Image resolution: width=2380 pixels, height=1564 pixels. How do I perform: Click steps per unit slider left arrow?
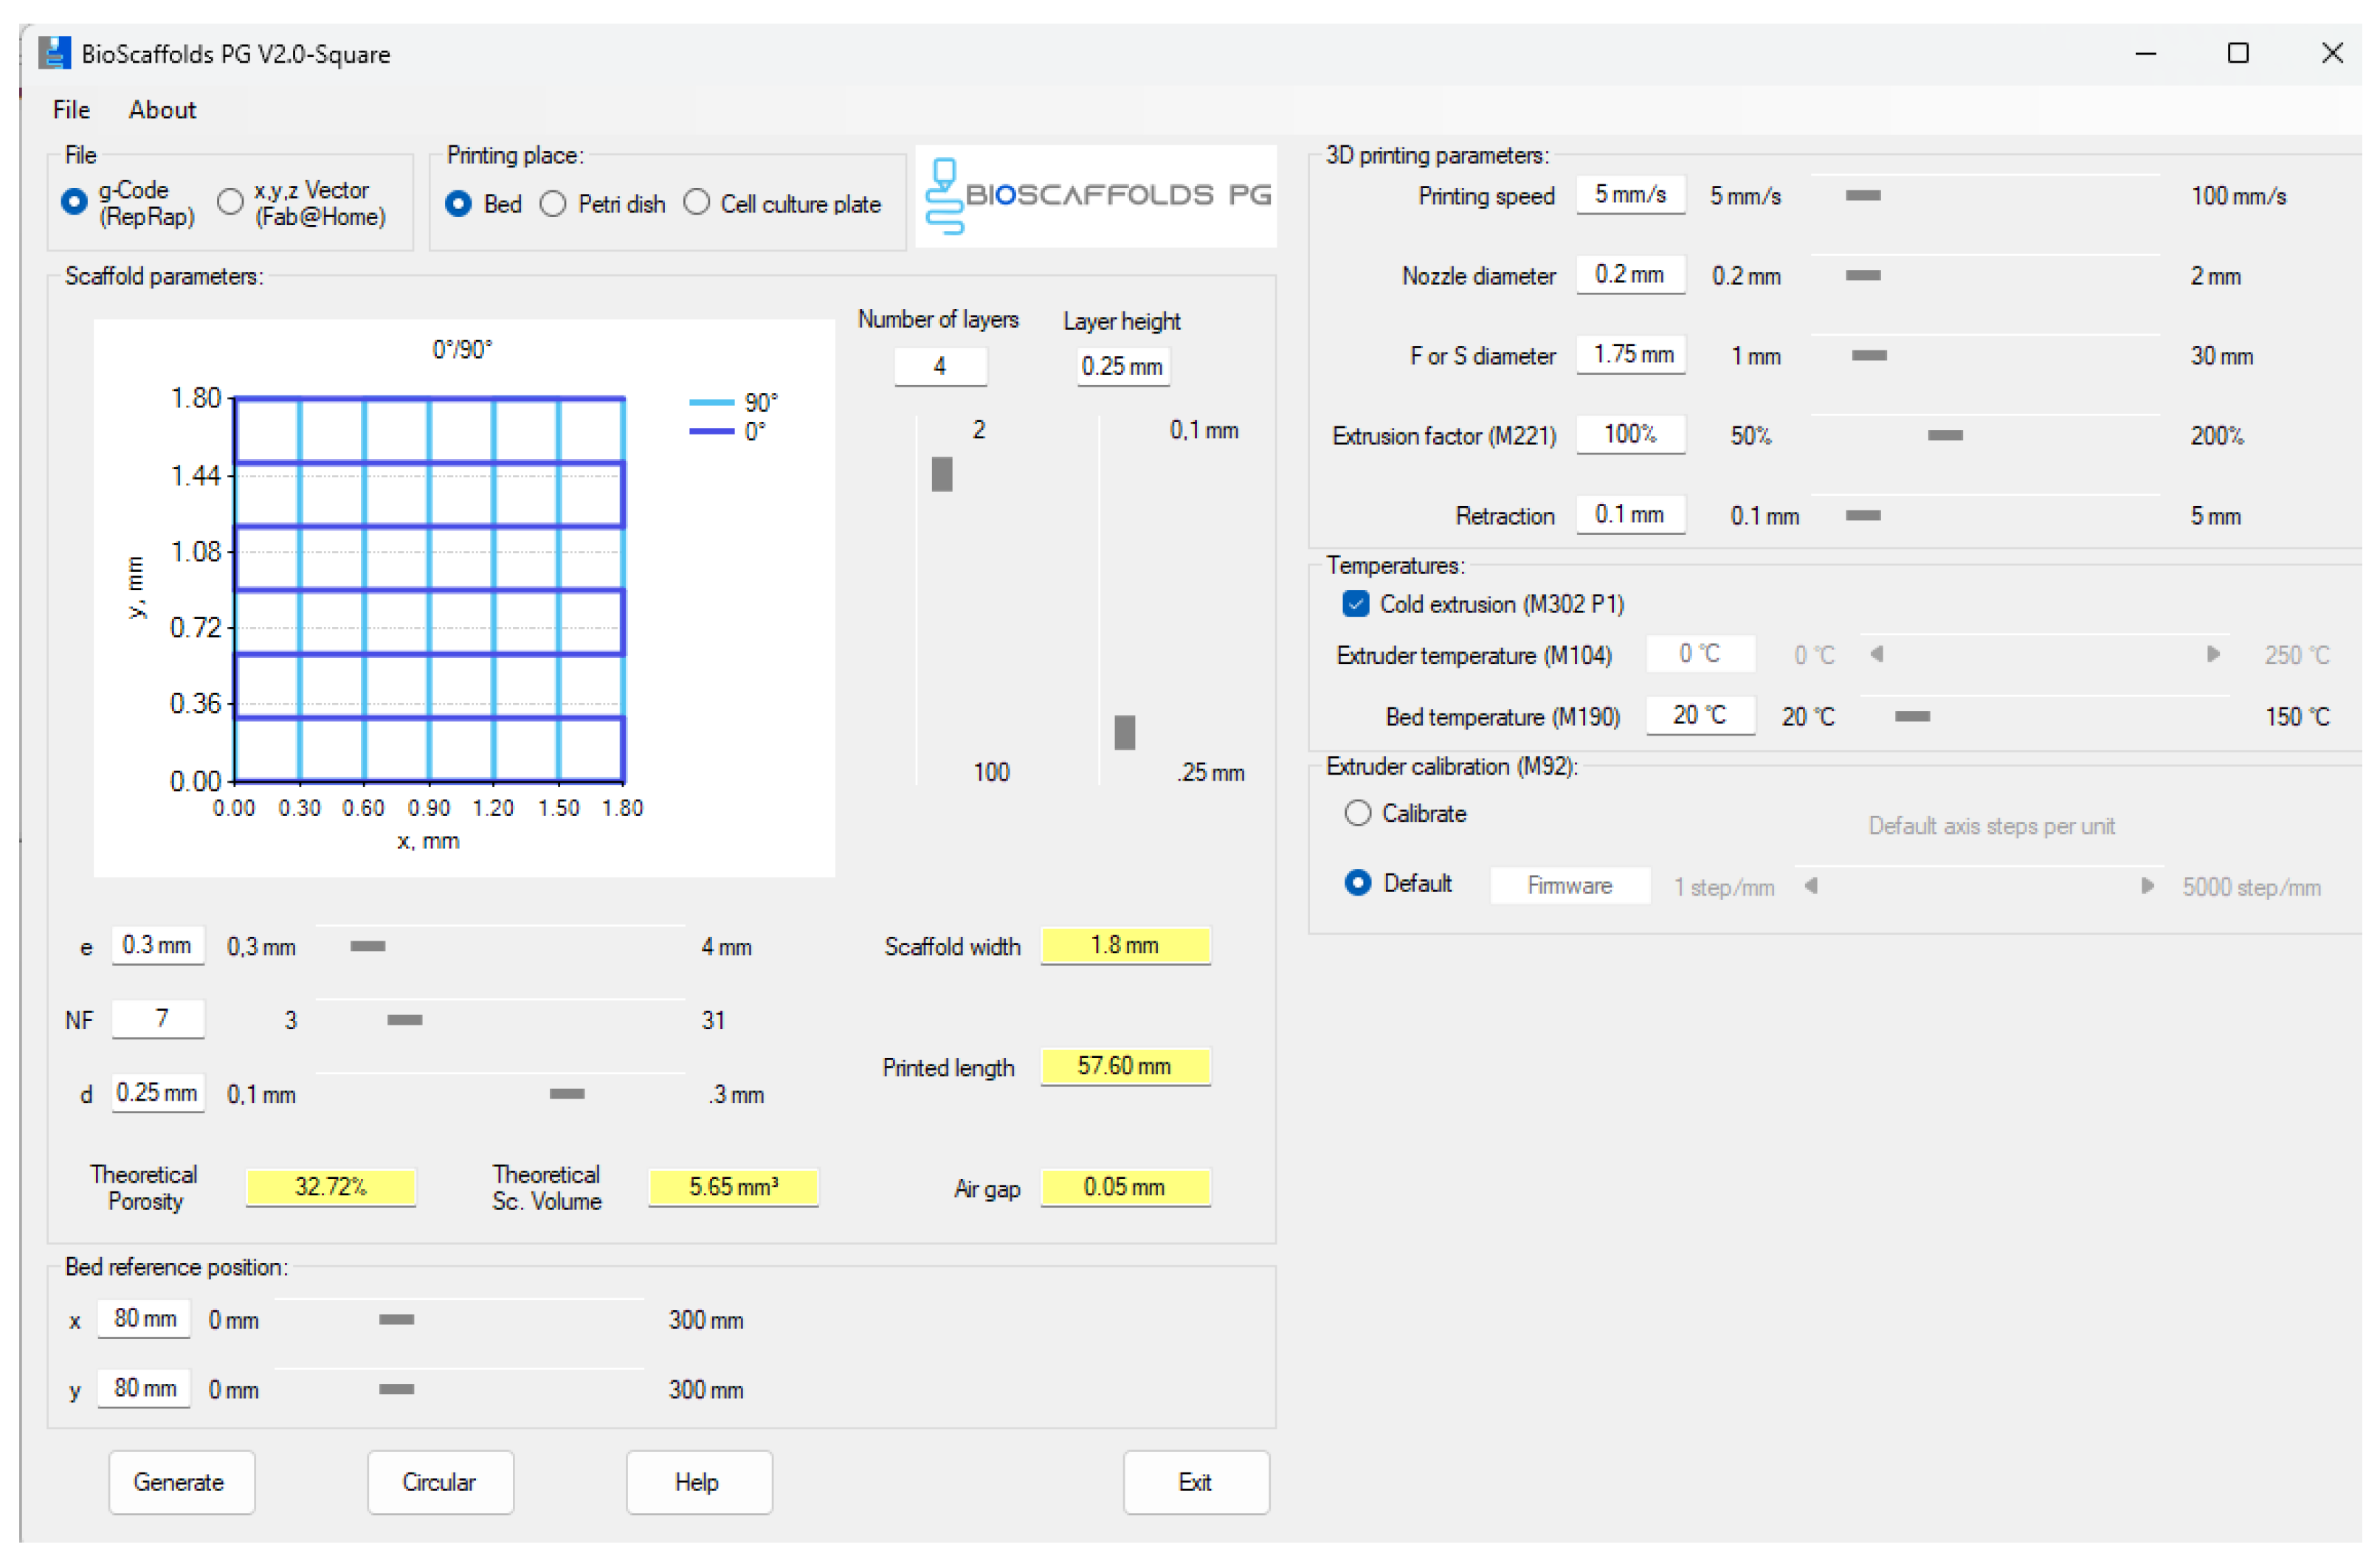[x=1812, y=887]
